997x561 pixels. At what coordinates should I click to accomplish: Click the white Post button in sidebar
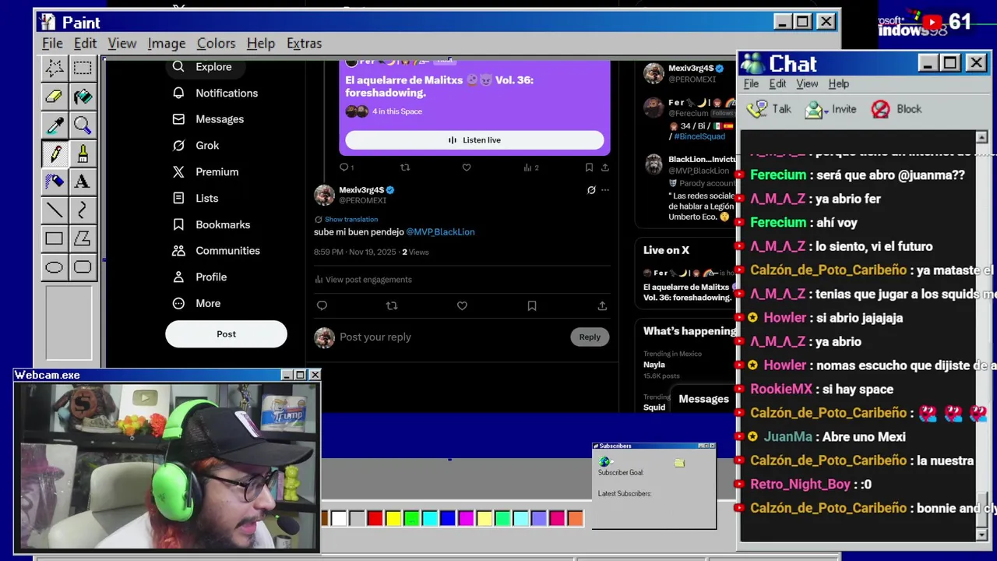[226, 334]
